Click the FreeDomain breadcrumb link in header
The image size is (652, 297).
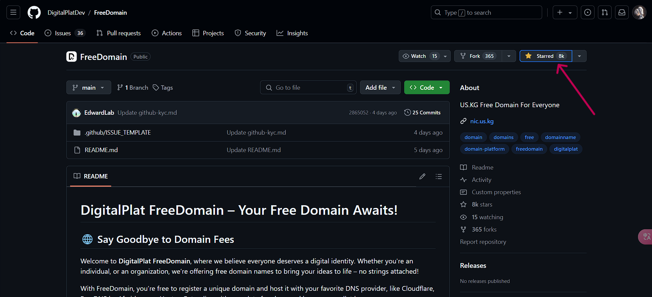coord(111,13)
